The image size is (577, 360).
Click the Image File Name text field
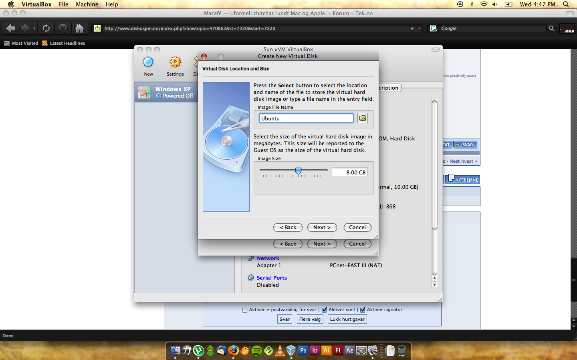[307, 118]
